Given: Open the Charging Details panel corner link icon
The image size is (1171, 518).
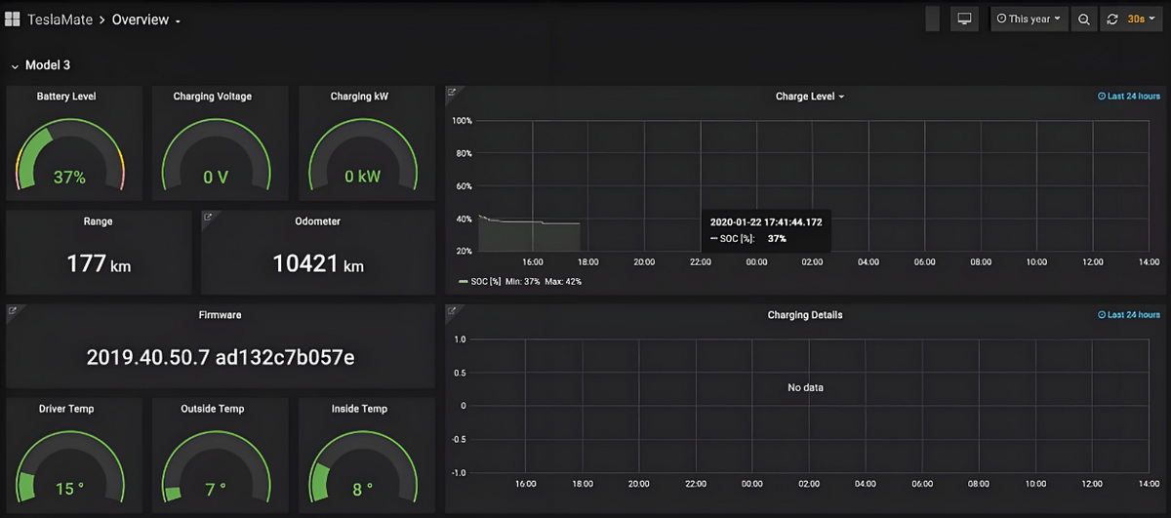Looking at the screenshot, I should (x=451, y=310).
